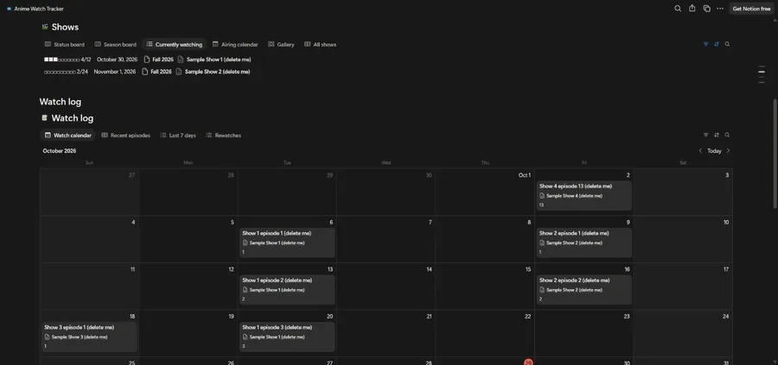This screenshot has height=365, width=778.
Task: Click the Watch log filter icon
Action: [705, 135]
